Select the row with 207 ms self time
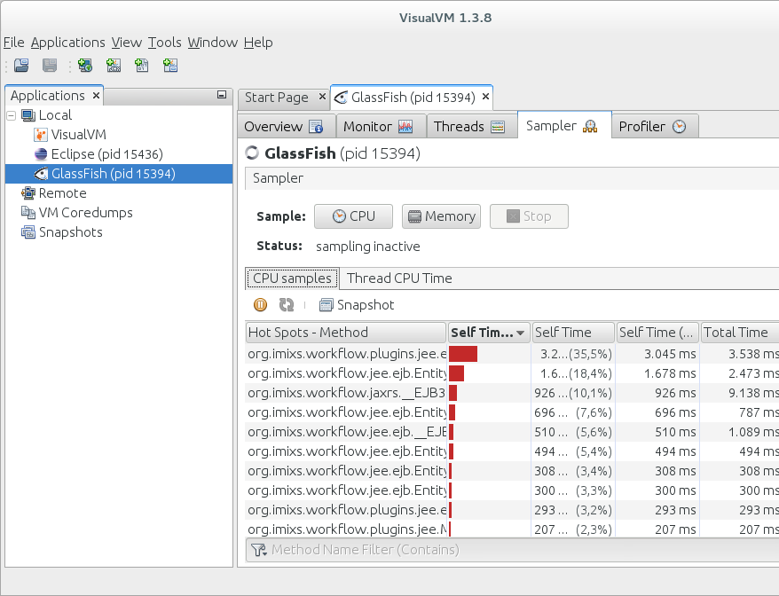The image size is (779, 596). click(x=512, y=529)
